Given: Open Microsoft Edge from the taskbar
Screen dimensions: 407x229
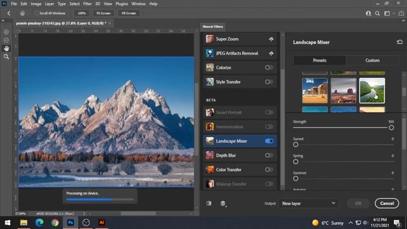Looking at the screenshot, I should pyautogui.click(x=39, y=223).
